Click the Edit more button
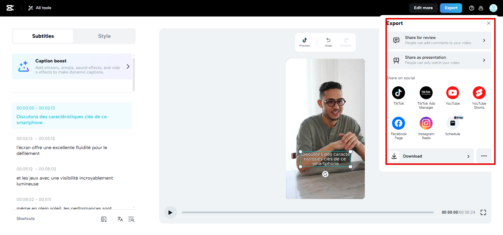503x235 pixels. click(423, 8)
